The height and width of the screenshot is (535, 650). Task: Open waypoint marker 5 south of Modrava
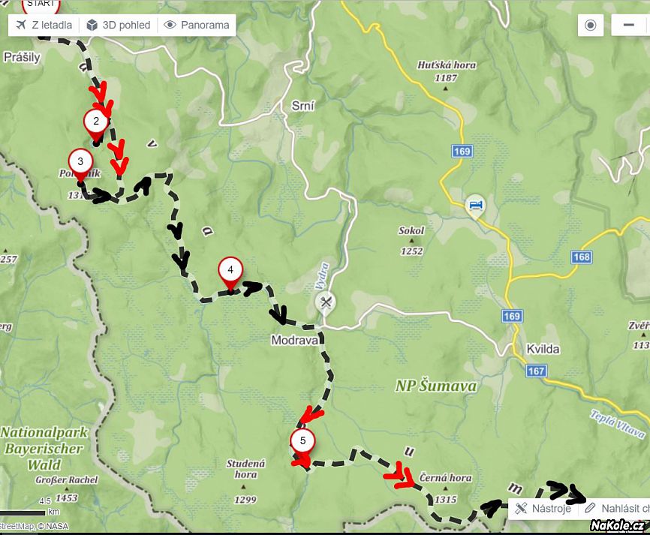pos(302,443)
